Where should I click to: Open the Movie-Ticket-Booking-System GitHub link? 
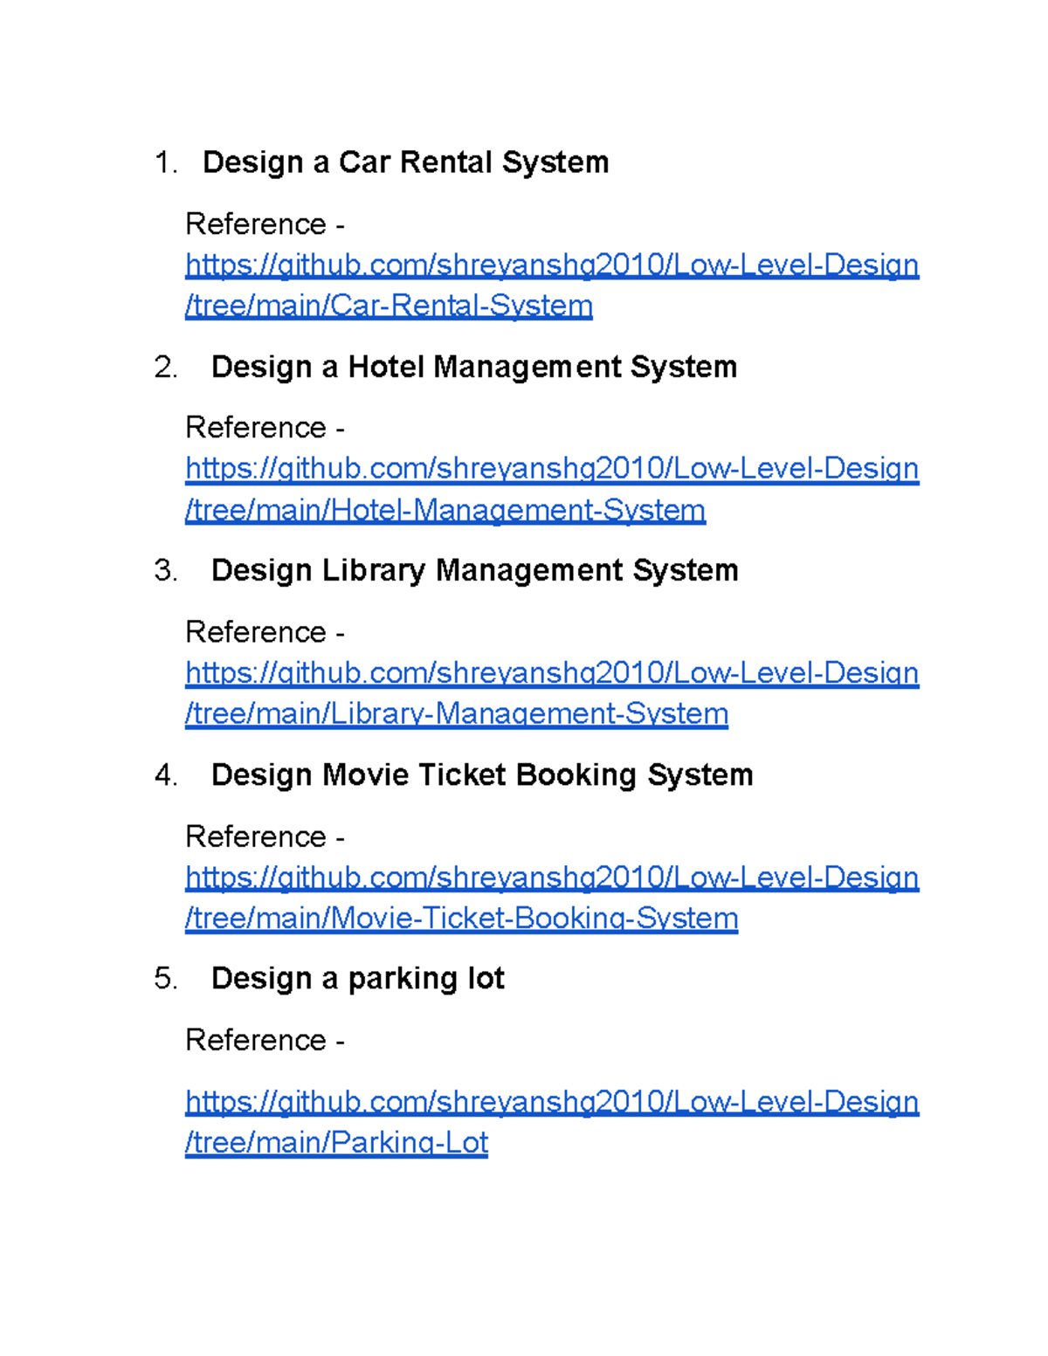(552, 898)
